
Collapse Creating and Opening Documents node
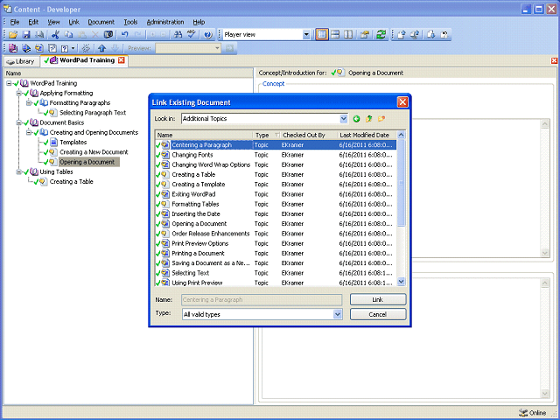point(29,132)
